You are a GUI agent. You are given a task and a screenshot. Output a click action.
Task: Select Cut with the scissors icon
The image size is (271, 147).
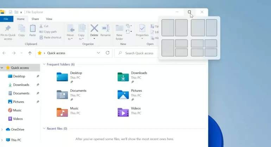(x=44, y=26)
